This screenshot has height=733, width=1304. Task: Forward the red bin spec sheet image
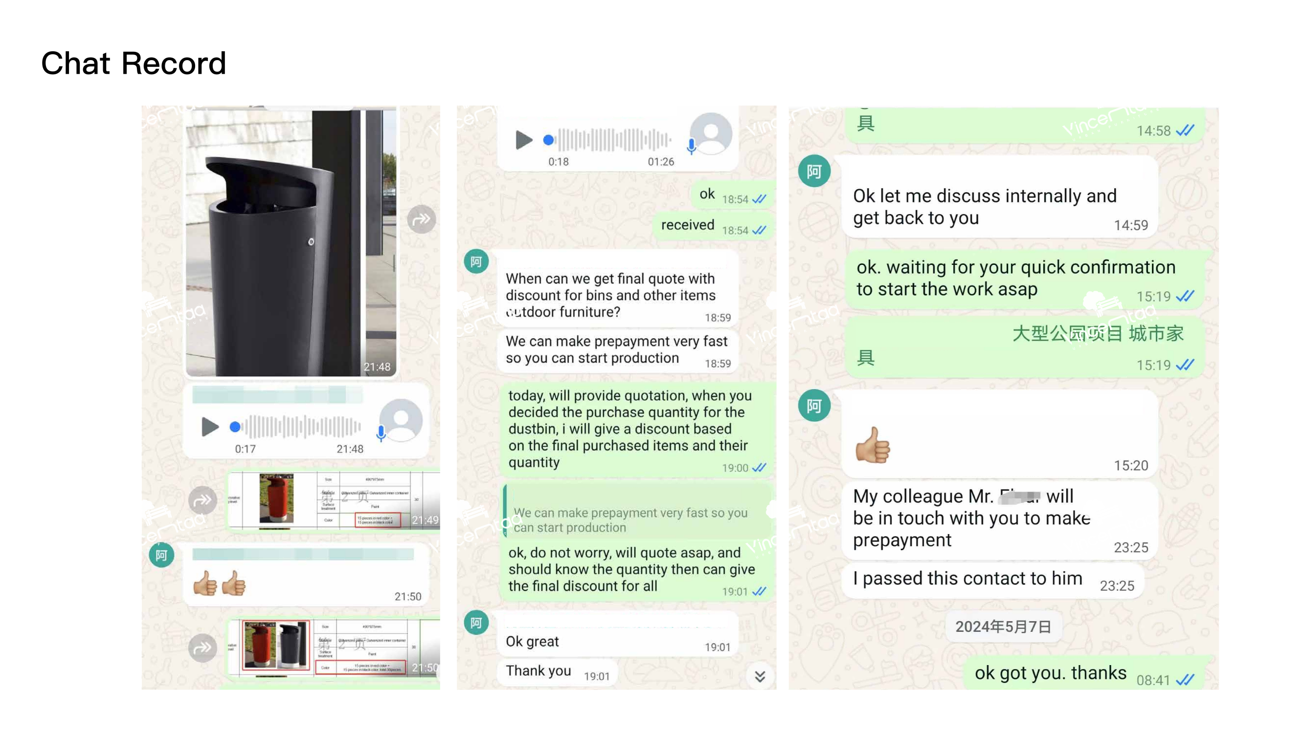[x=202, y=500]
